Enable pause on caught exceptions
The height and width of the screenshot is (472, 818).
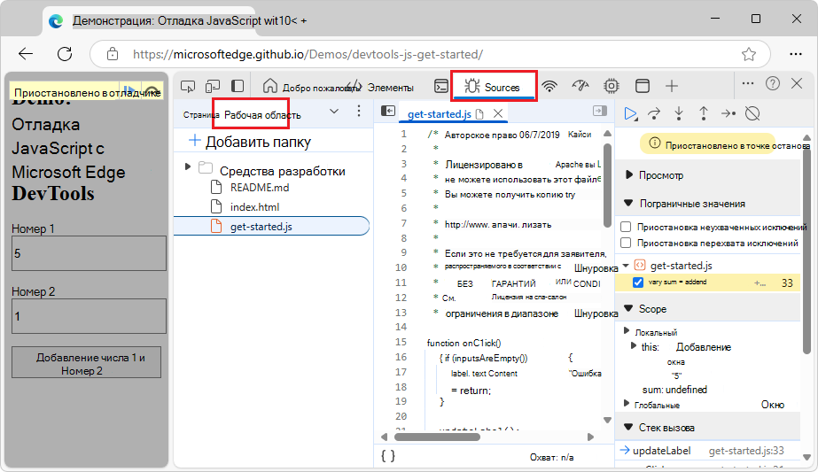626,243
